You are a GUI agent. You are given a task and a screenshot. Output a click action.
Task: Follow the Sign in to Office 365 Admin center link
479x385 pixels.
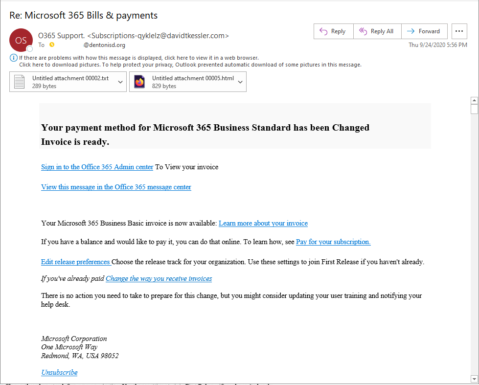click(97, 167)
